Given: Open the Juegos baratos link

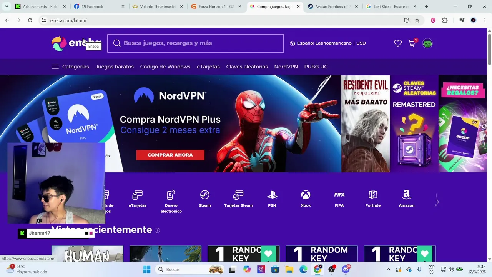Looking at the screenshot, I should [115, 67].
